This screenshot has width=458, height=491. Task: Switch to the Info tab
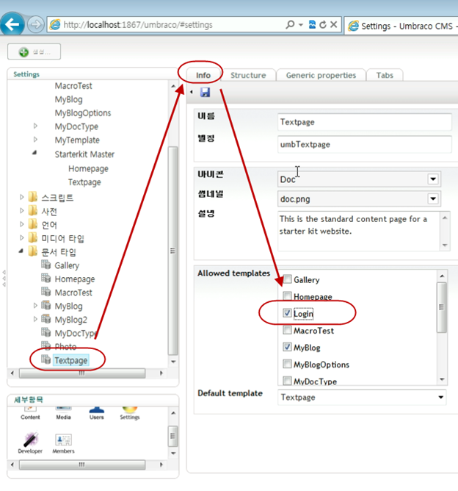(x=203, y=75)
